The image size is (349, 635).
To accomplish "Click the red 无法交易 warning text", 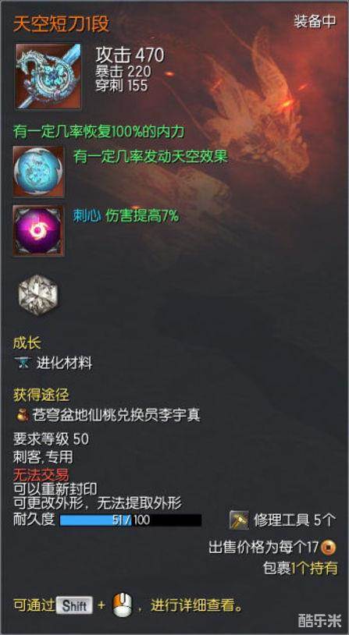I will click(x=41, y=474).
